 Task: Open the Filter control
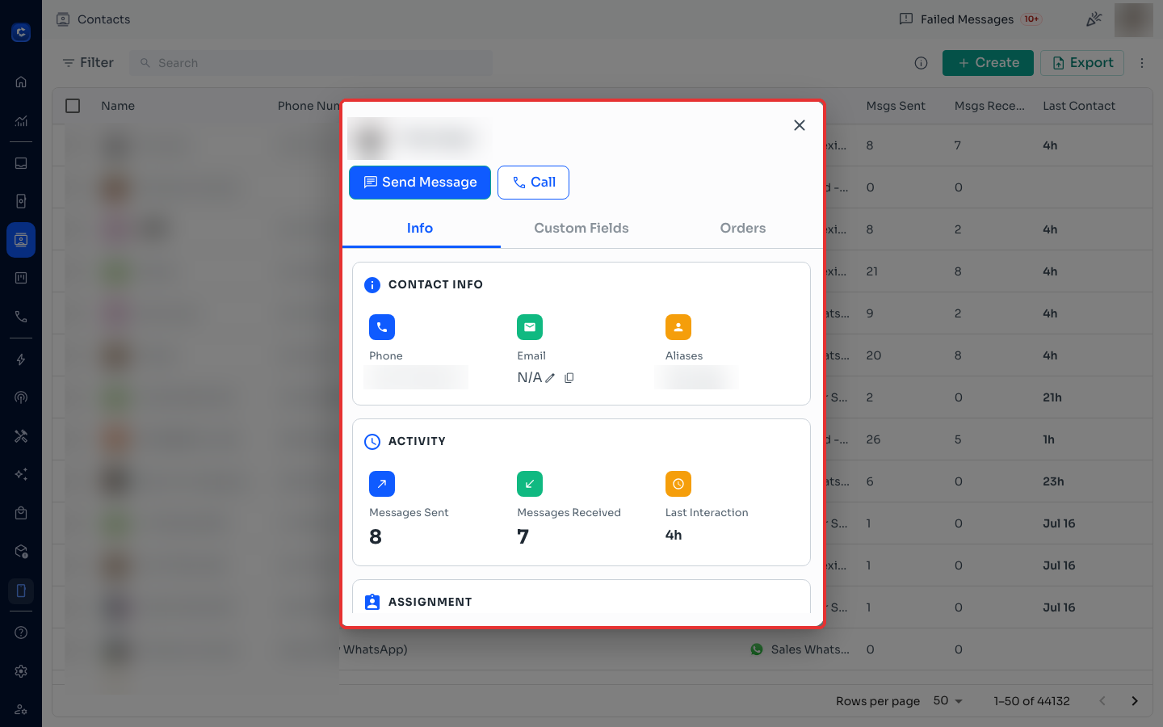[88, 63]
